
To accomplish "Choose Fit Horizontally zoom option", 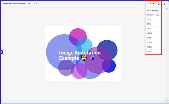I will point(153,15).
